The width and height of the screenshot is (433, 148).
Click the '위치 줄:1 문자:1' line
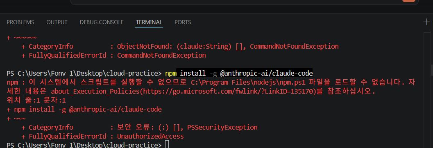[36, 100]
